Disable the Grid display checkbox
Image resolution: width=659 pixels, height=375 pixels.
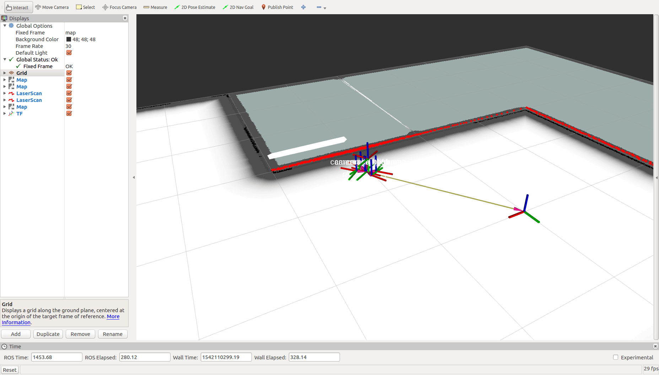[69, 73]
